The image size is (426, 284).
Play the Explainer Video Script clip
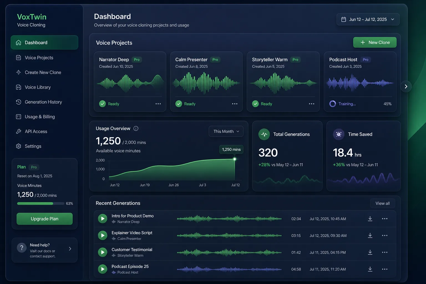(x=103, y=235)
